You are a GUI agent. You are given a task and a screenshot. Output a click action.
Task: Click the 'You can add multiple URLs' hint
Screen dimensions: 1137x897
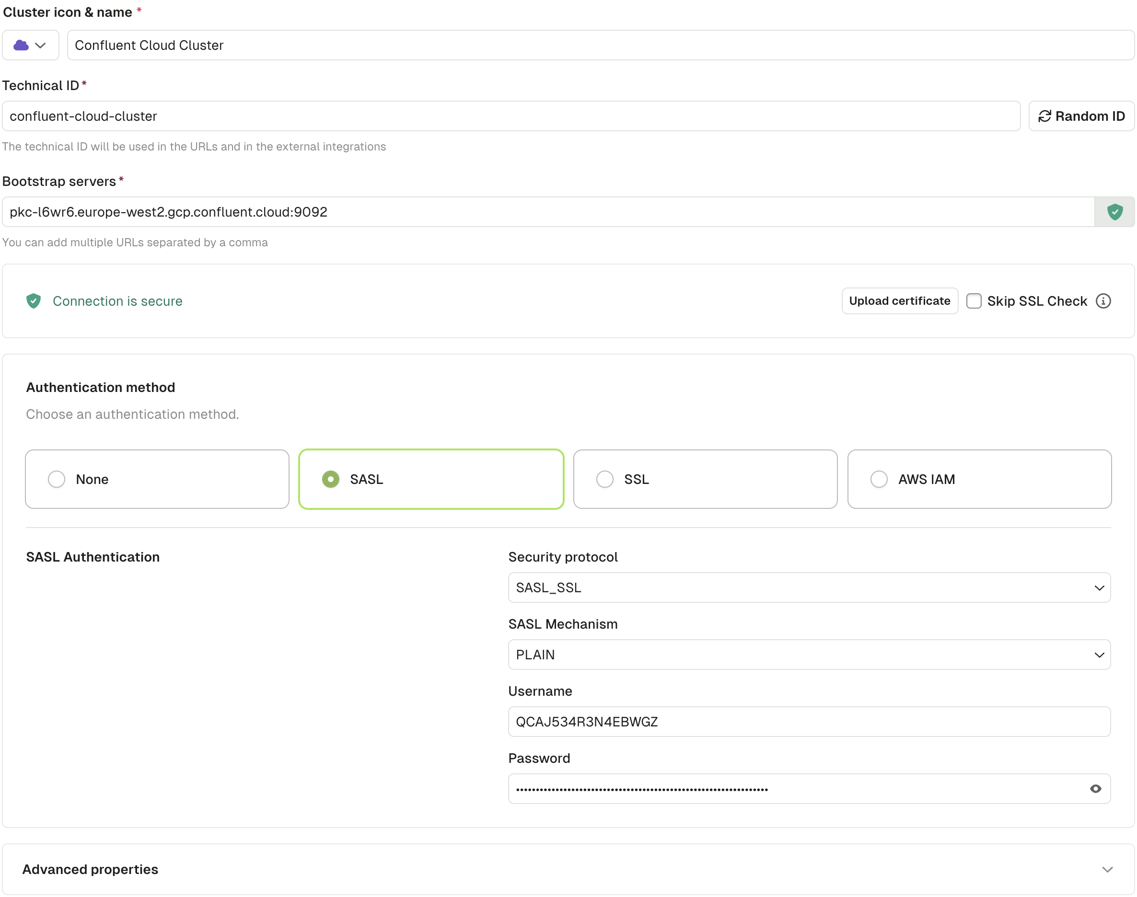click(135, 242)
